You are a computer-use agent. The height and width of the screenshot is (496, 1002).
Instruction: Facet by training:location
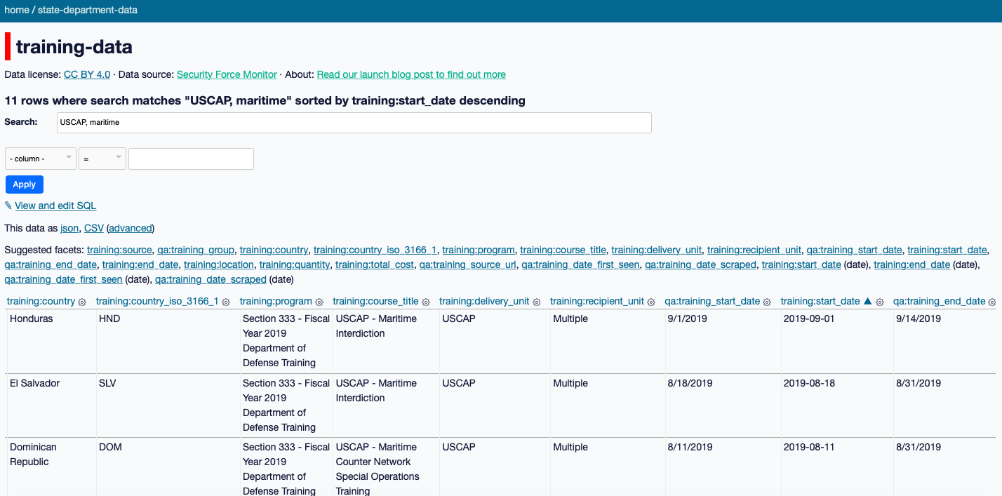tap(219, 264)
